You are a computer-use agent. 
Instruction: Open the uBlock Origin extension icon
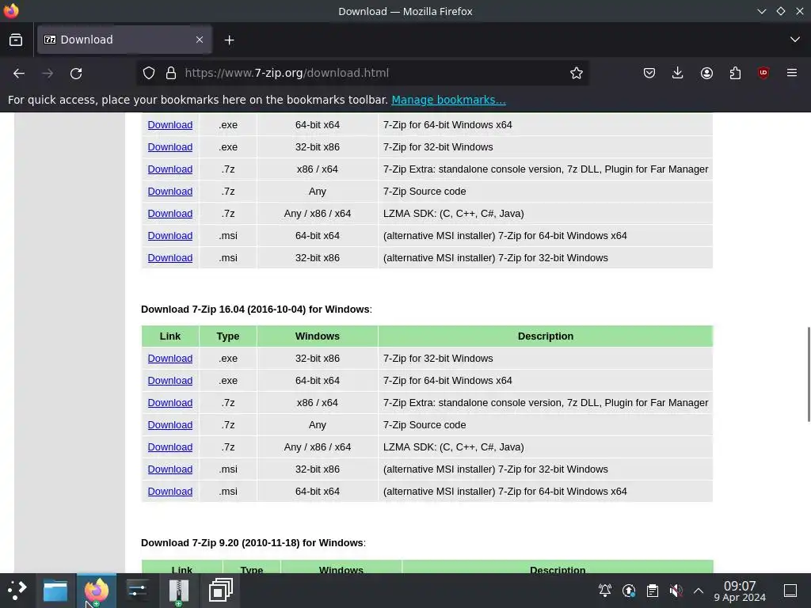tap(763, 74)
